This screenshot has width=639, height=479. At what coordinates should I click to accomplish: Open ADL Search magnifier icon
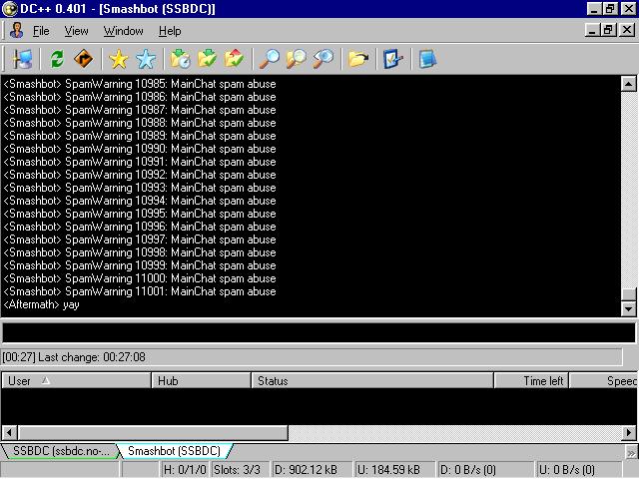coord(297,59)
